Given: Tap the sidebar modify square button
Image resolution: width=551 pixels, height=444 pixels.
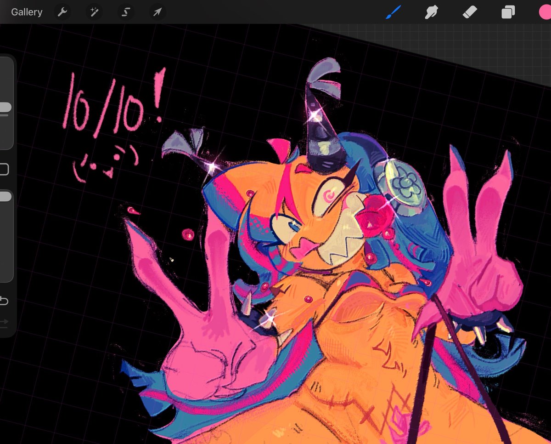Looking at the screenshot, I should coord(4,170).
